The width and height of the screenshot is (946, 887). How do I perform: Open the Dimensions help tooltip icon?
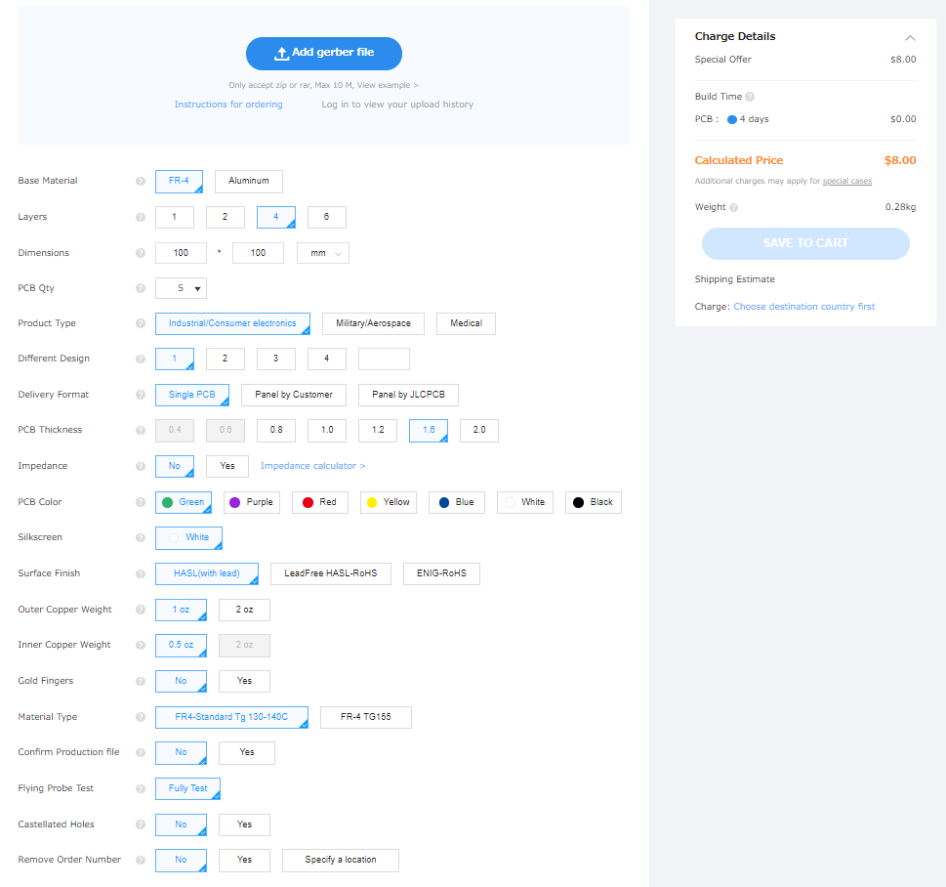pyautogui.click(x=141, y=253)
